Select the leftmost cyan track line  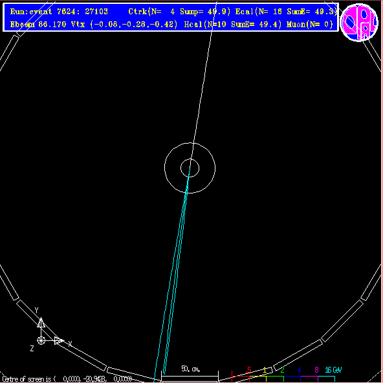click(x=171, y=276)
